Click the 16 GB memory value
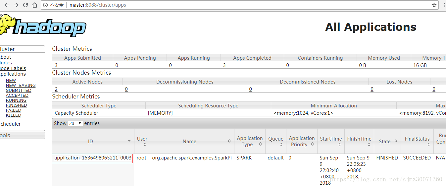 [x=420, y=65]
